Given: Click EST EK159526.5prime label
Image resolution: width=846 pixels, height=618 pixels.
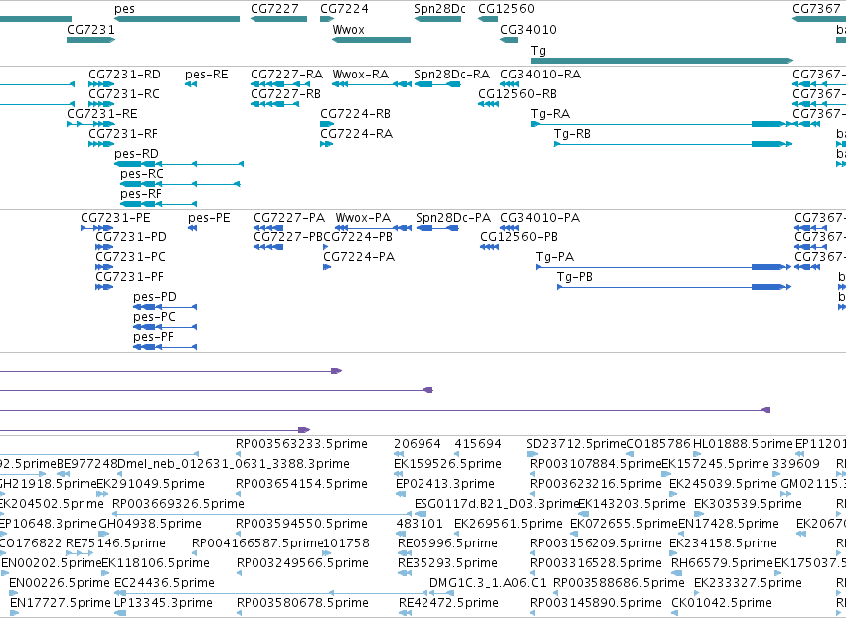Looking at the screenshot, I should (447, 464).
